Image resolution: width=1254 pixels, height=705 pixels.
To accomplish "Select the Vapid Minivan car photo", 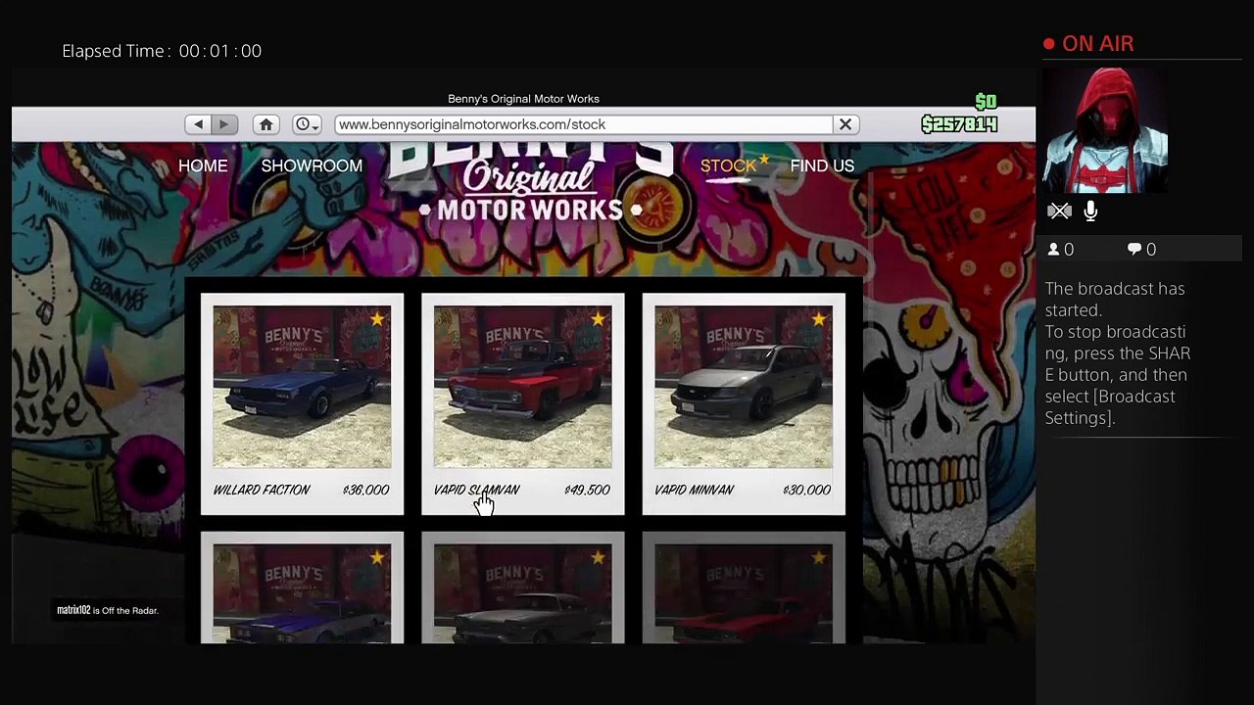I will (744, 387).
